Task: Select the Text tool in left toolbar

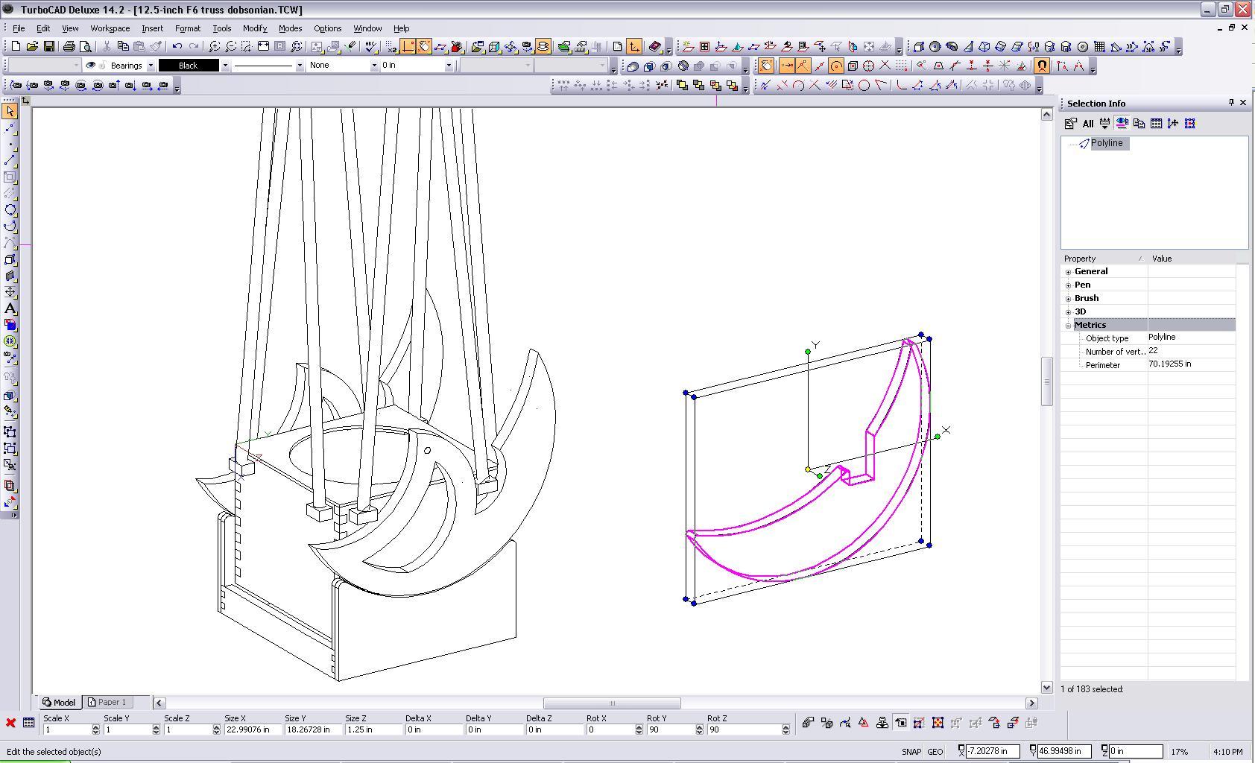Action: (x=10, y=308)
